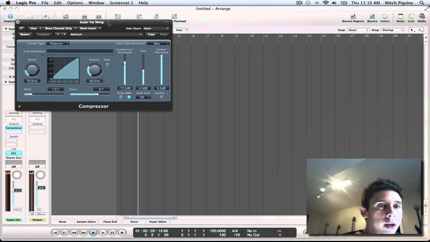Click the Spotlight search icon in menu bar
The height and width of the screenshot is (242, 430).
pyautogui.click(x=422, y=3)
